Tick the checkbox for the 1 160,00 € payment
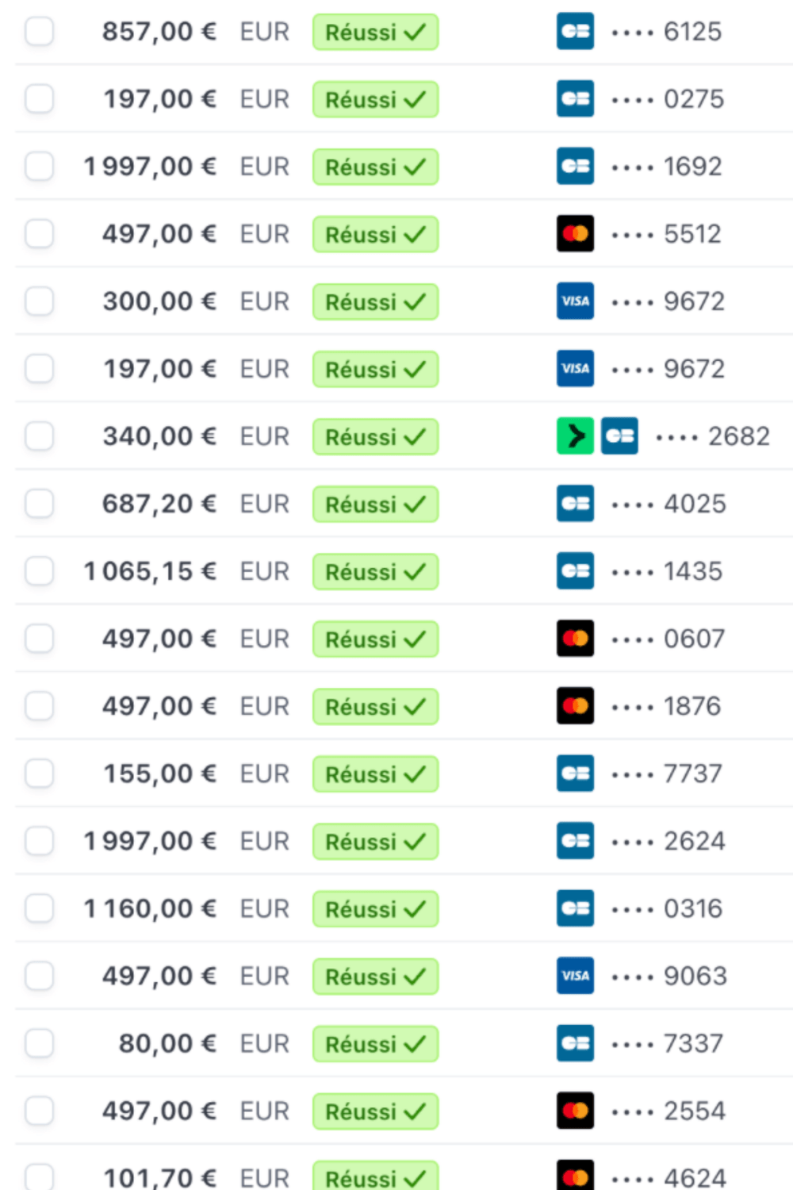This screenshot has width=793, height=1190. pos(39,908)
